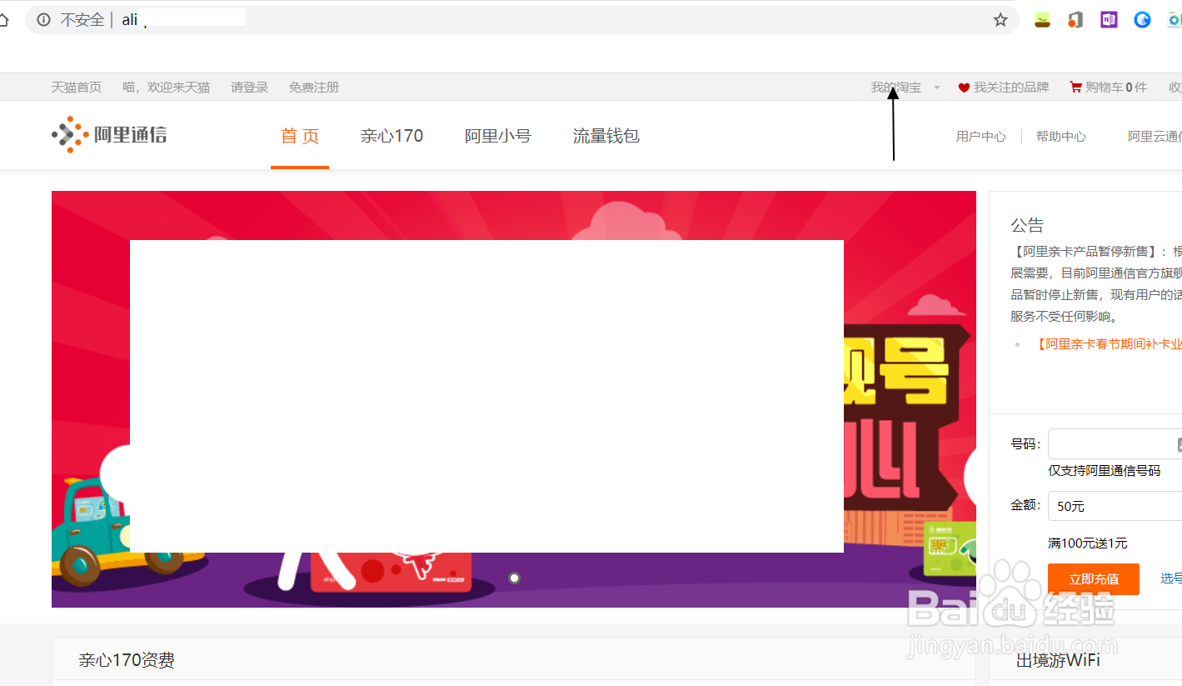This screenshot has width=1182, height=686.
Task: Click the 公告 heading
Action: click(x=1027, y=226)
